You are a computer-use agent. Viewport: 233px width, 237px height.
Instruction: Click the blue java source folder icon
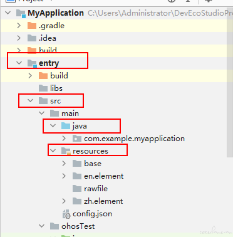point(66,126)
